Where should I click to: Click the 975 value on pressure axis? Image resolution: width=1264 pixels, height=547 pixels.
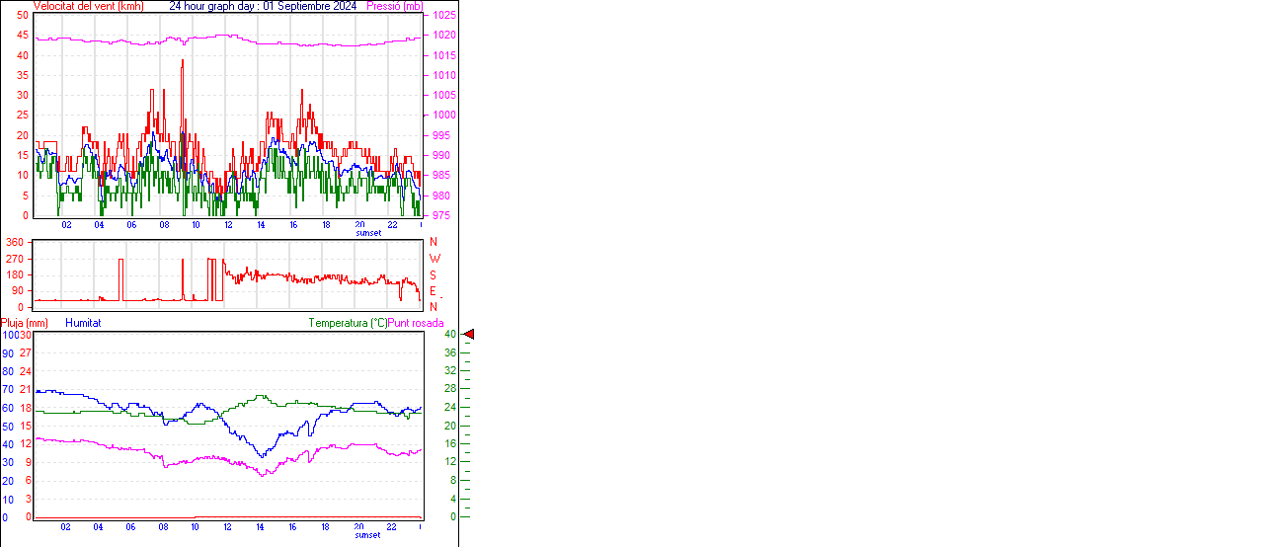click(x=441, y=215)
